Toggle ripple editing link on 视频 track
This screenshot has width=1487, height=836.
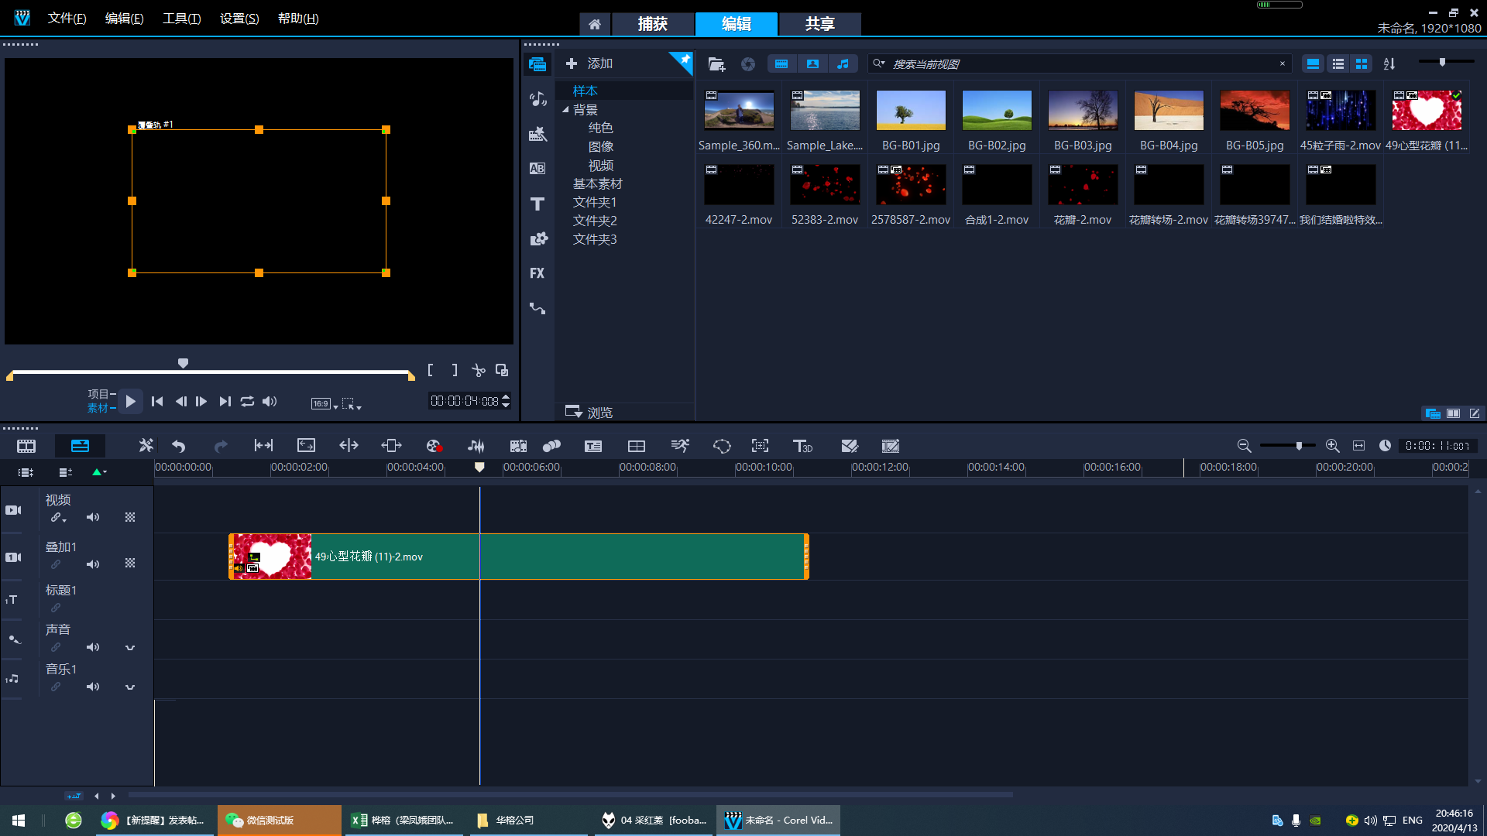pos(57,518)
